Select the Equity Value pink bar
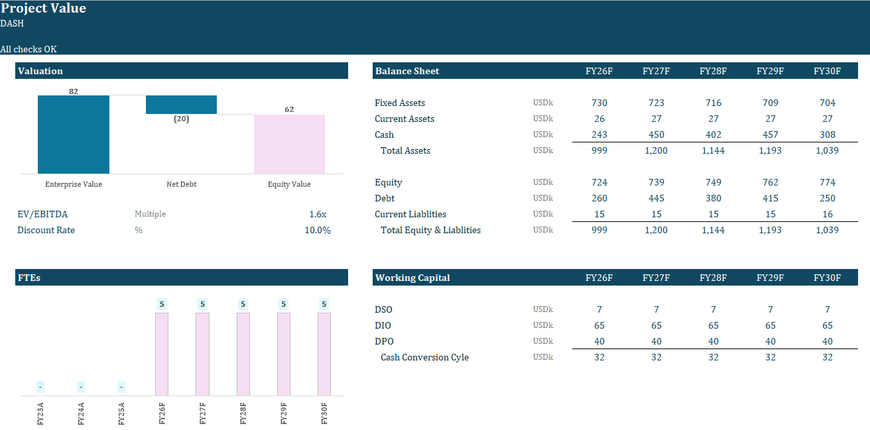The height and width of the screenshot is (430, 870). pyautogui.click(x=289, y=144)
